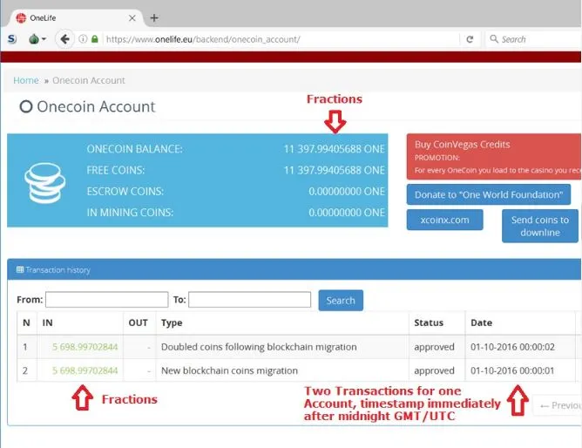Viewport: 582px width, 448px height.
Task: Open the xcoinx.com button
Action: click(x=444, y=220)
